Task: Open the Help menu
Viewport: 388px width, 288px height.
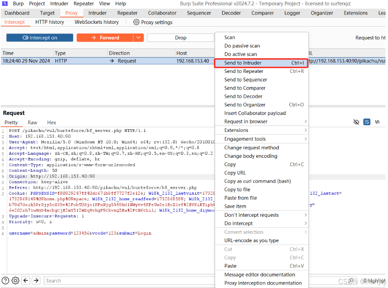Action: click(121, 4)
